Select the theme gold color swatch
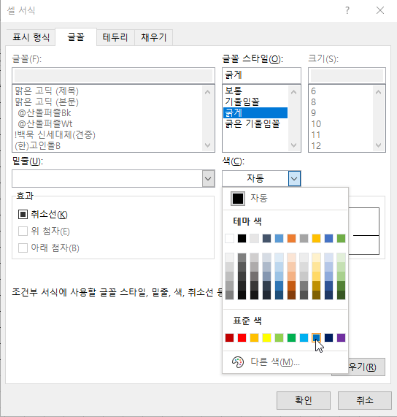Viewport: 397px width, 417px height. click(x=316, y=238)
